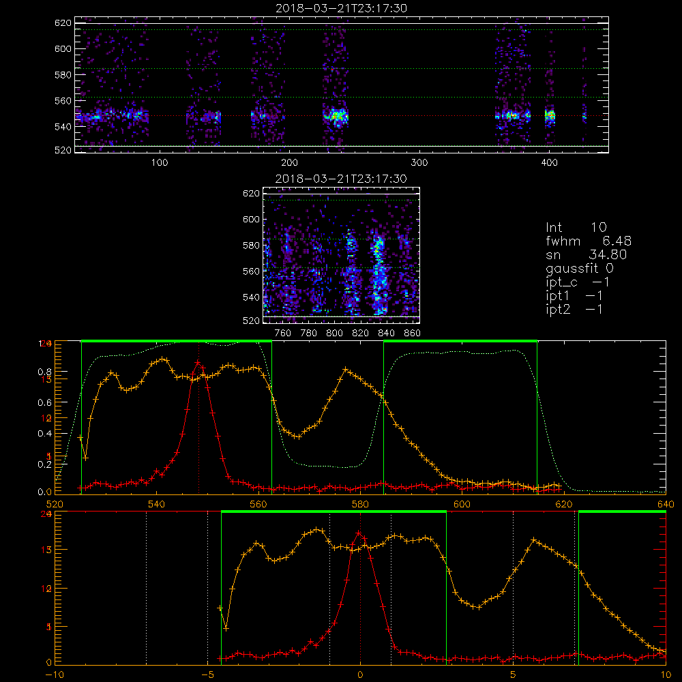Image resolution: width=682 pixels, height=682 pixels.
Task: Click the 0.2 label on profile plot y-axis
Action: point(45,464)
